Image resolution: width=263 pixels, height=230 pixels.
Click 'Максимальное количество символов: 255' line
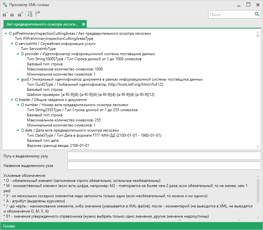pos(64,120)
